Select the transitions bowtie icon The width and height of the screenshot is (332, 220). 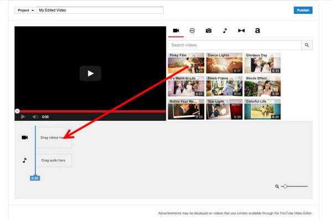click(x=241, y=31)
